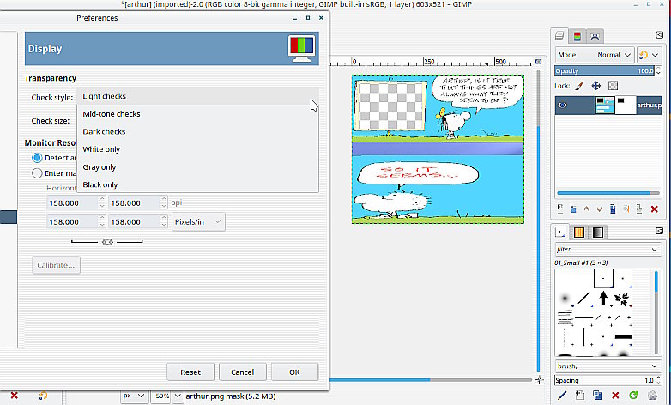The image size is (671, 405).
Task: Toggle lock alpha channel icon
Action: [613, 86]
